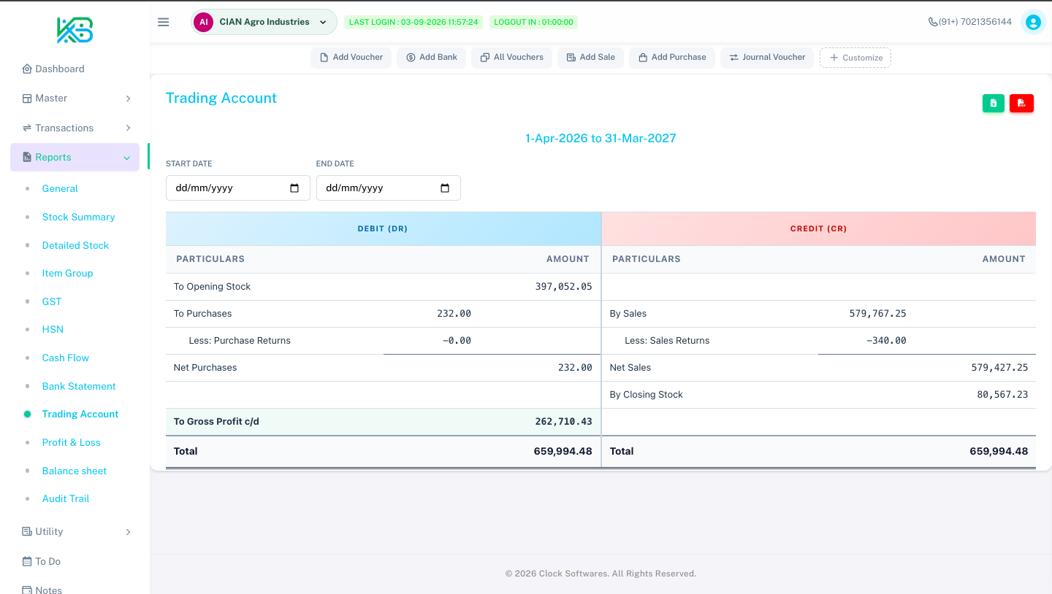The height and width of the screenshot is (594, 1052).
Task: Click the Customize shortcuts button
Action: pos(855,58)
